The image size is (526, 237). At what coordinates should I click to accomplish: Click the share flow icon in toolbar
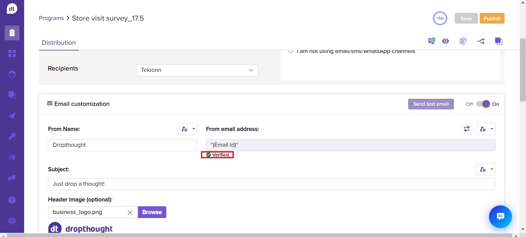pos(481,41)
